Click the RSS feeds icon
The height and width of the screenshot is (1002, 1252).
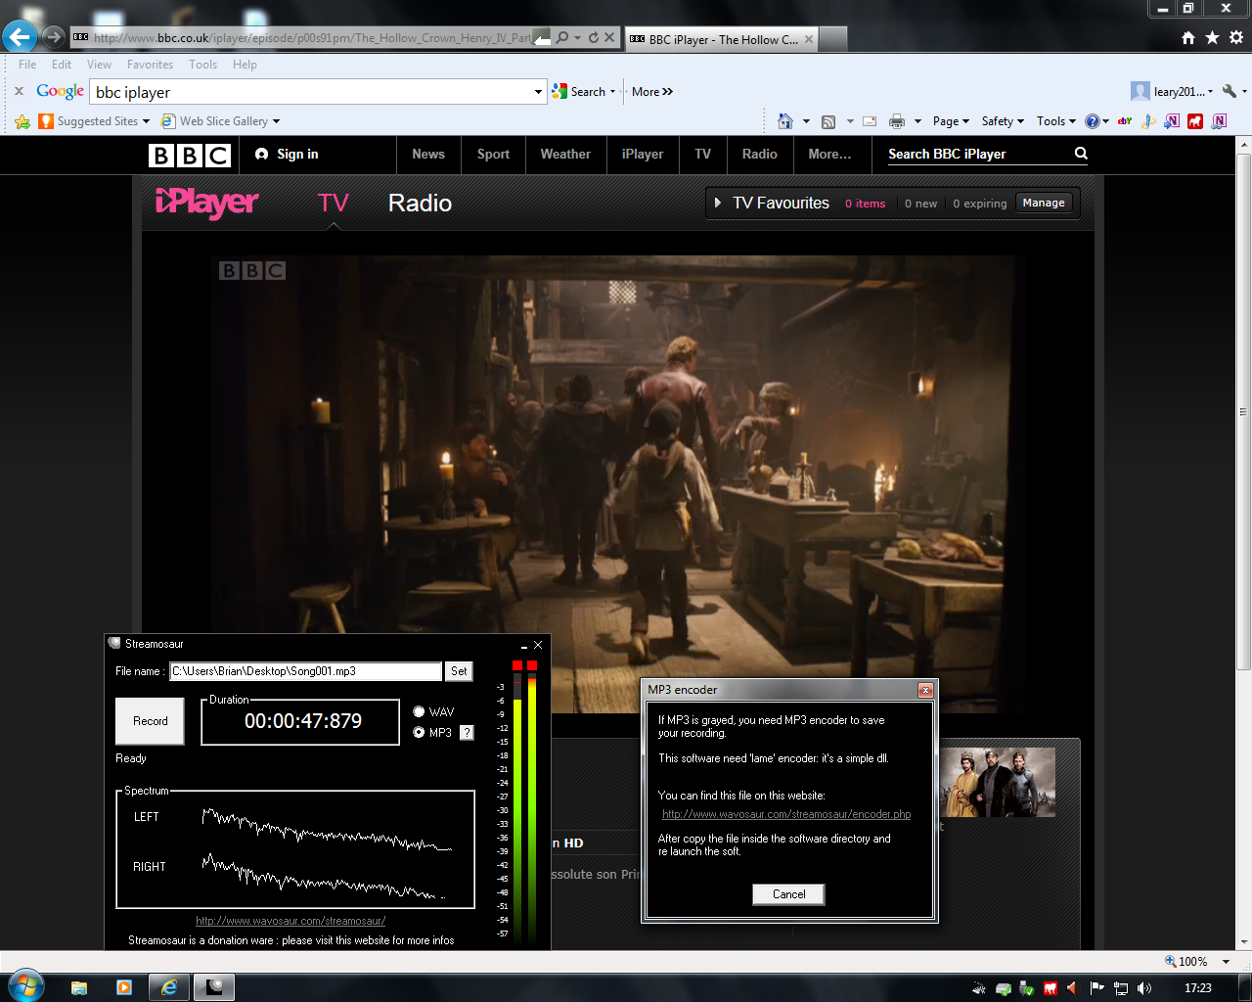pos(828,121)
